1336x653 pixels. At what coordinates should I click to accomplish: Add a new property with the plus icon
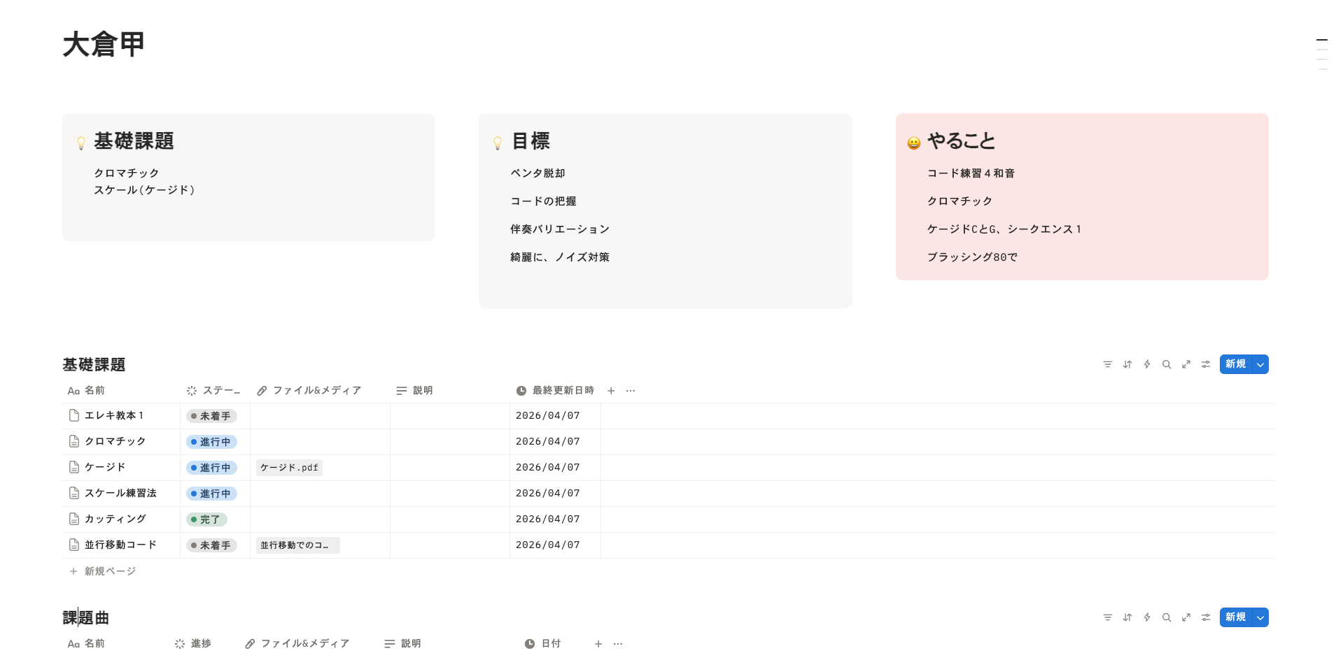pos(610,390)
